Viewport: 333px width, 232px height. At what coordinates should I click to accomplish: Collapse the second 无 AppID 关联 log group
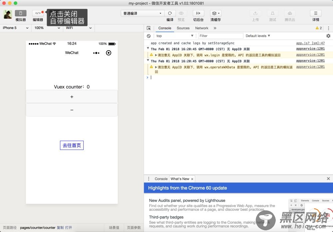[148, 61]
